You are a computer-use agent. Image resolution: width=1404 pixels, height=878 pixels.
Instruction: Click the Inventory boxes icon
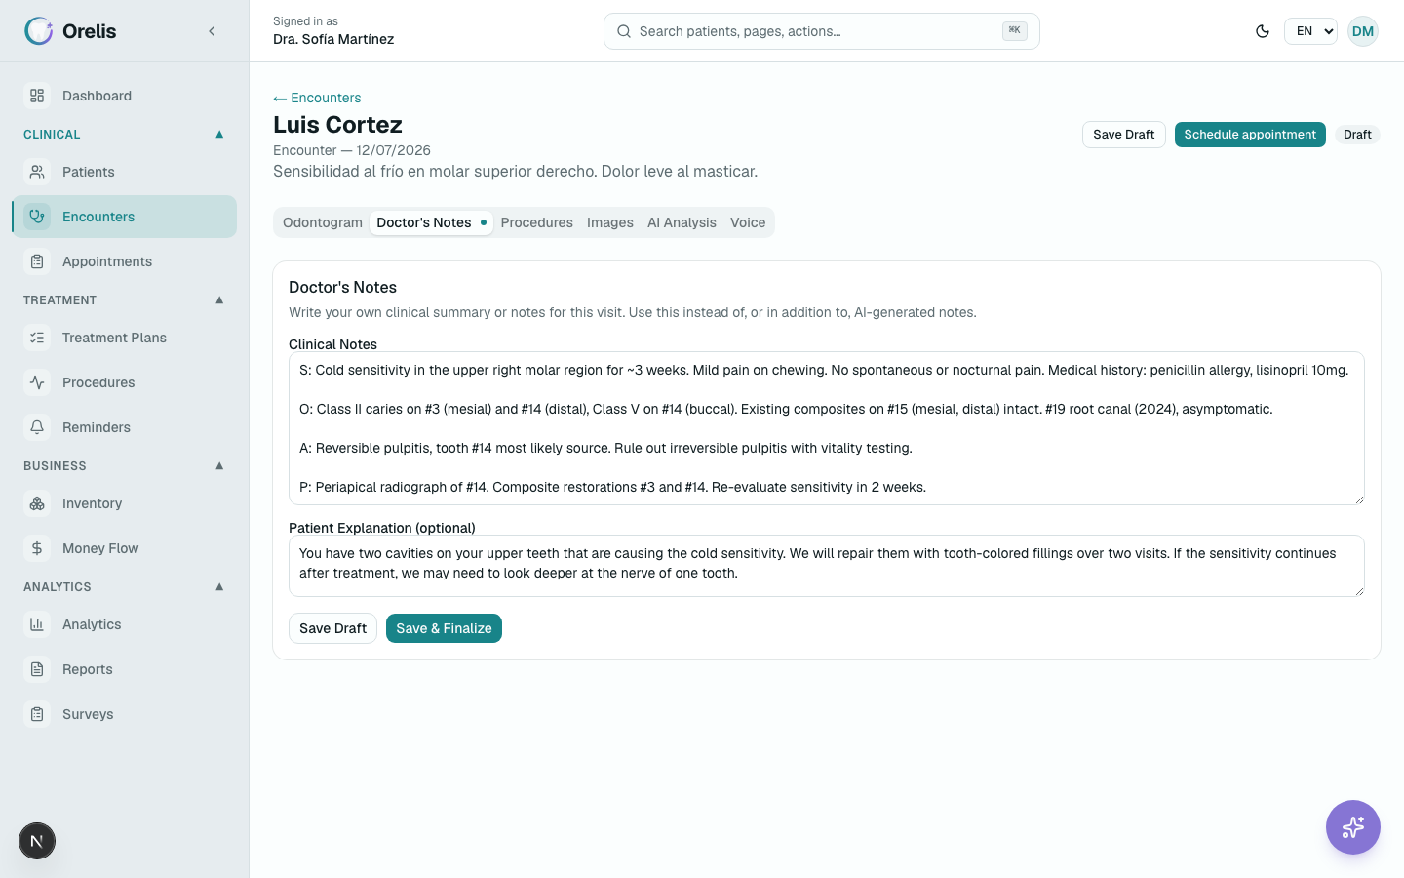[37, 503]
